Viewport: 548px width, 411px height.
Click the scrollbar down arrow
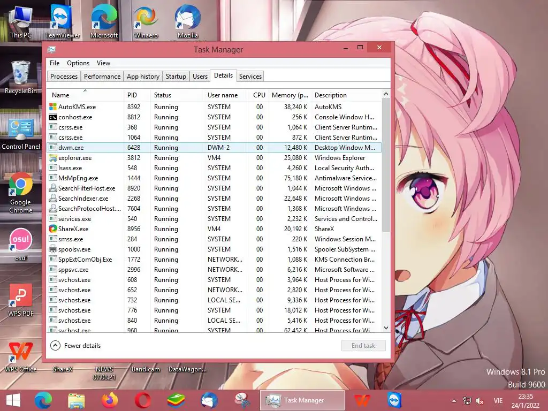pyautogui.click(x=386, y=328)
